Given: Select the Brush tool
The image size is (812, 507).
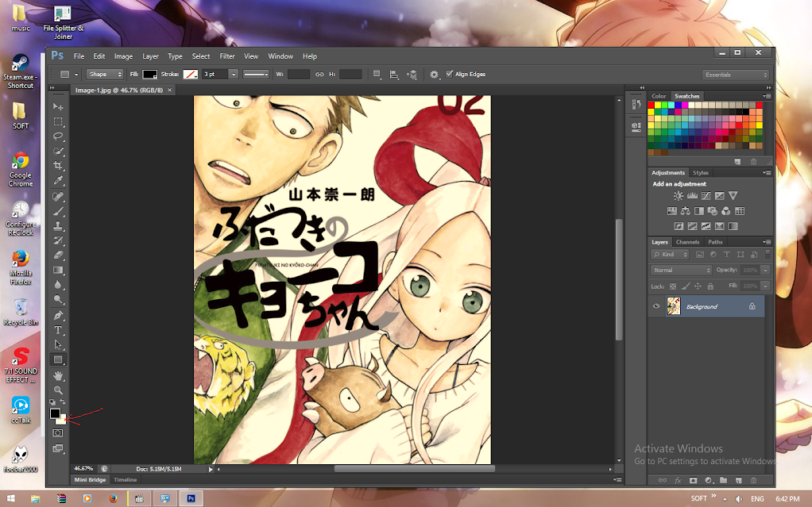Looking at the screenshot, I should (x=58, y=211).
